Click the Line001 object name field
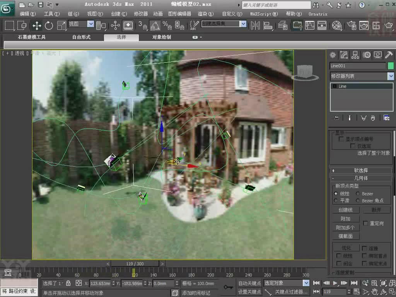This screenshot has width=396, height=297. [x=358, y=66]
